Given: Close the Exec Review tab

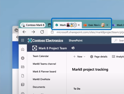Looking at the screenshot, I should coord(107,25).
